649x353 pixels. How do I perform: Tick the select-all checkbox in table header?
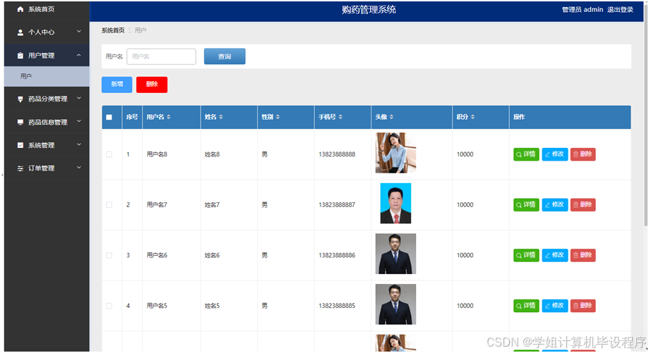coord(109,117)
